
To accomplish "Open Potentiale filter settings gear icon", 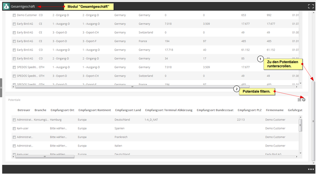I will click(x=304, y=100).
